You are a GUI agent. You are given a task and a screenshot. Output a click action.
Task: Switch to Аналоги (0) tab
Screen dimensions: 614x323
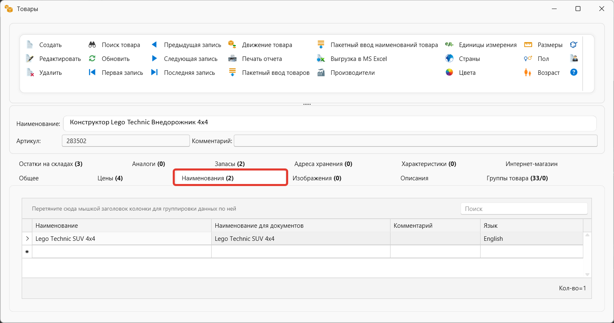(149, 164)
